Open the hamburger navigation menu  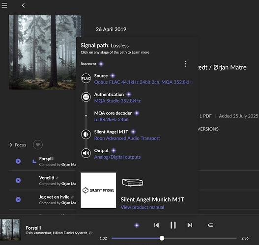tap(4, 5)
